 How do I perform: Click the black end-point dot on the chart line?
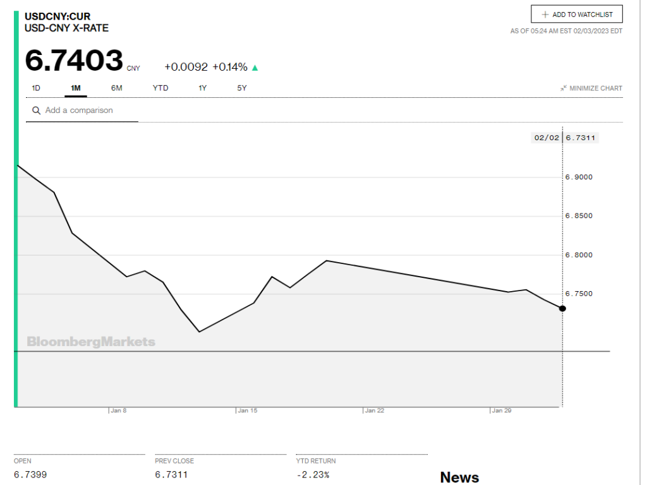[562, 308]
